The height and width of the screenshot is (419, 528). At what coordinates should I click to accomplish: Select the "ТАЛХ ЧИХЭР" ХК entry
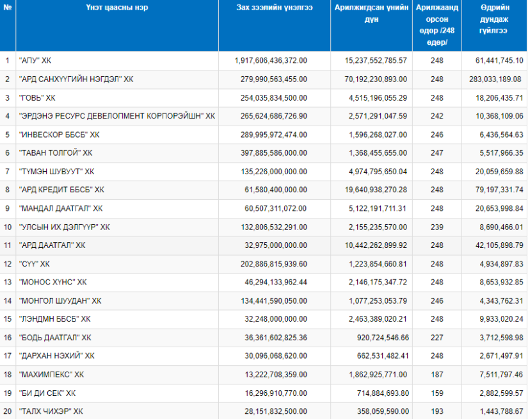click(x=51, y=411)
